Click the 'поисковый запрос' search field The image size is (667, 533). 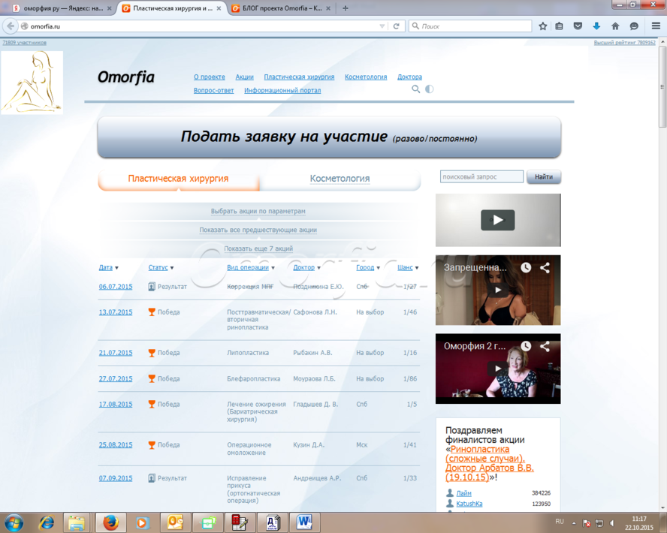pyautogui.click(x=481, y=177)
